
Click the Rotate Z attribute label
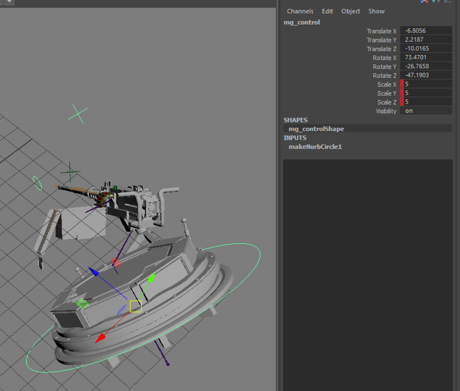pyautogui.click(x=384, y=76)
